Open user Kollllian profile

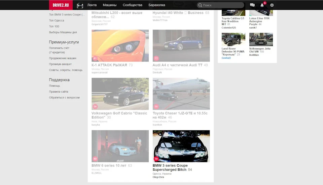coord(254,55)
